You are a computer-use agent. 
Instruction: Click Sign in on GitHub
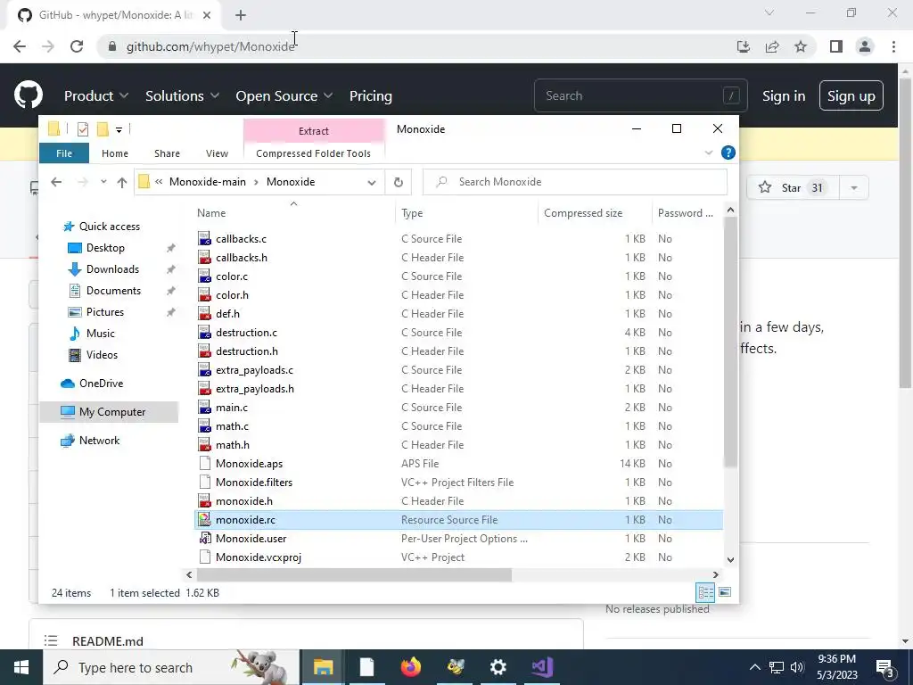point(784,96)
